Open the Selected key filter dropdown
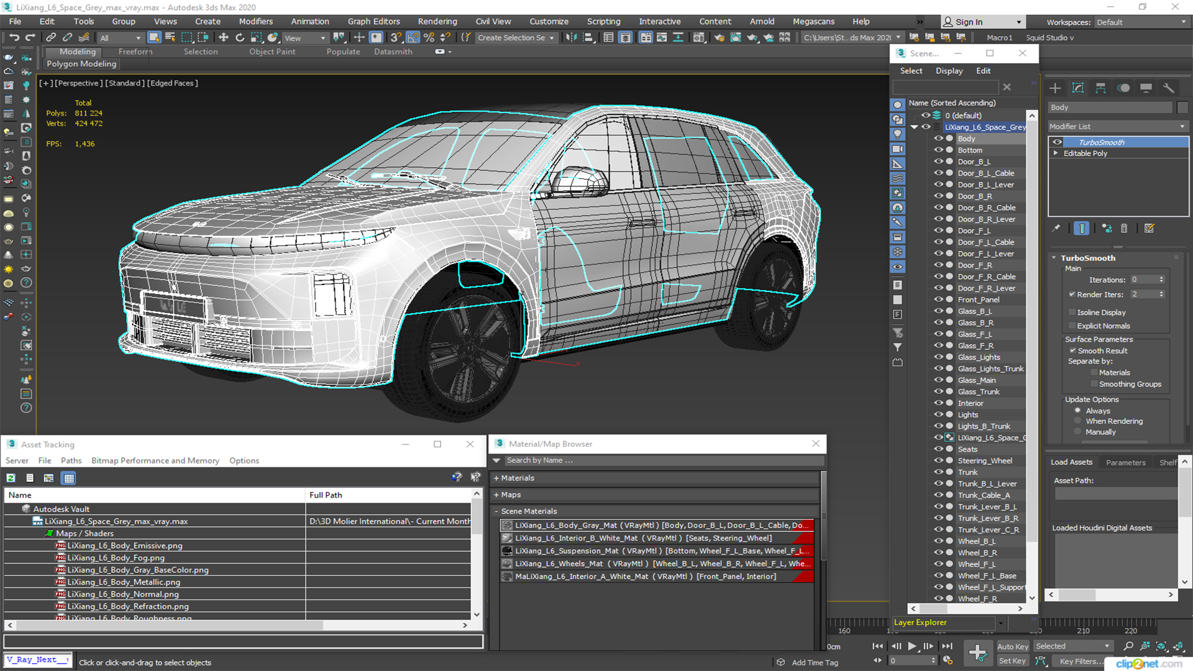Viewport: 1193px width, 671px height. pyautogui.click(x=1073, y=646)
